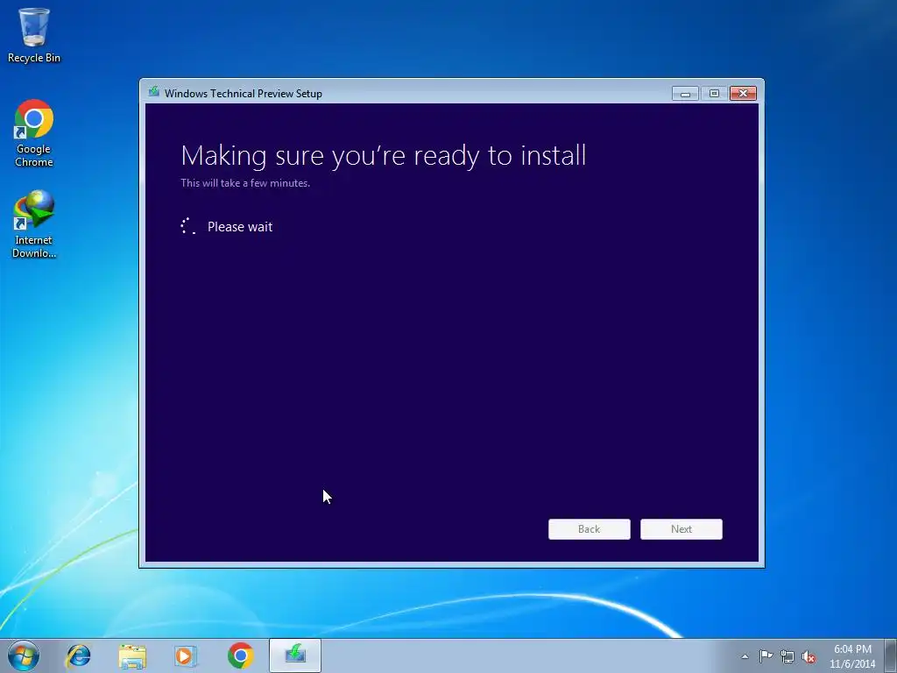Click the Setup window title bar icon
The image size is (897, 673).
coord(153,91)
